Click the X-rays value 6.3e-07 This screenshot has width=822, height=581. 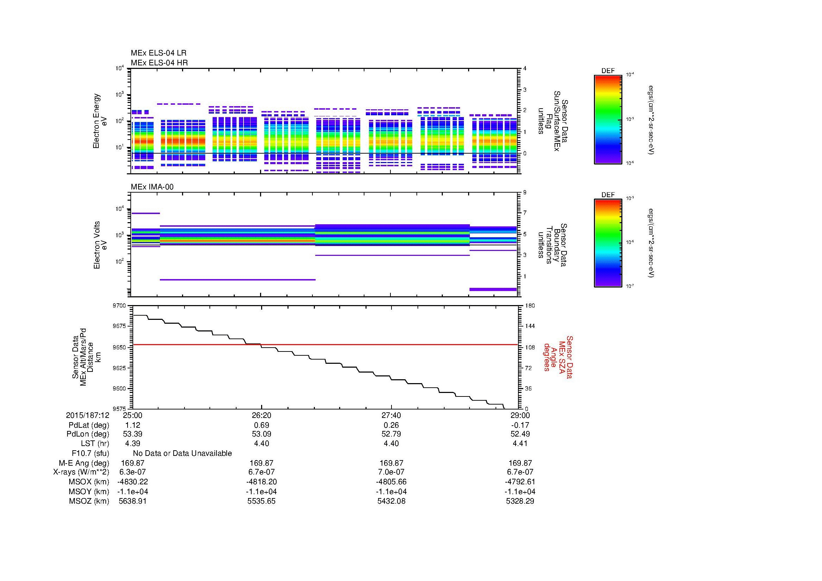132,472
